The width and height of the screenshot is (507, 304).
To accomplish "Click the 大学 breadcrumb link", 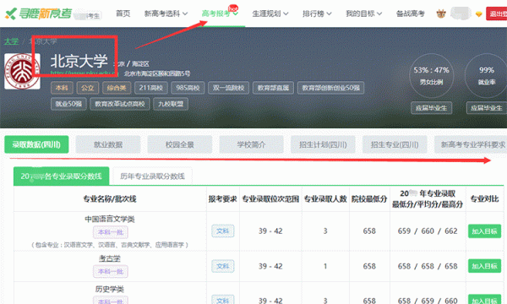I will click(11, 41).
